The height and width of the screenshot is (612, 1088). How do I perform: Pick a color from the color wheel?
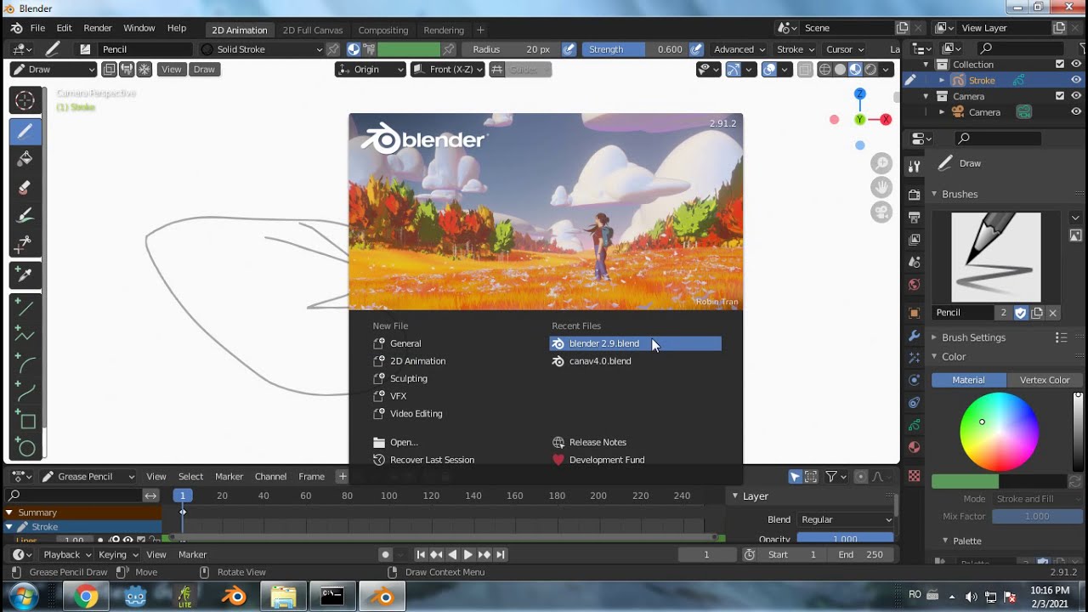[999, 432]
